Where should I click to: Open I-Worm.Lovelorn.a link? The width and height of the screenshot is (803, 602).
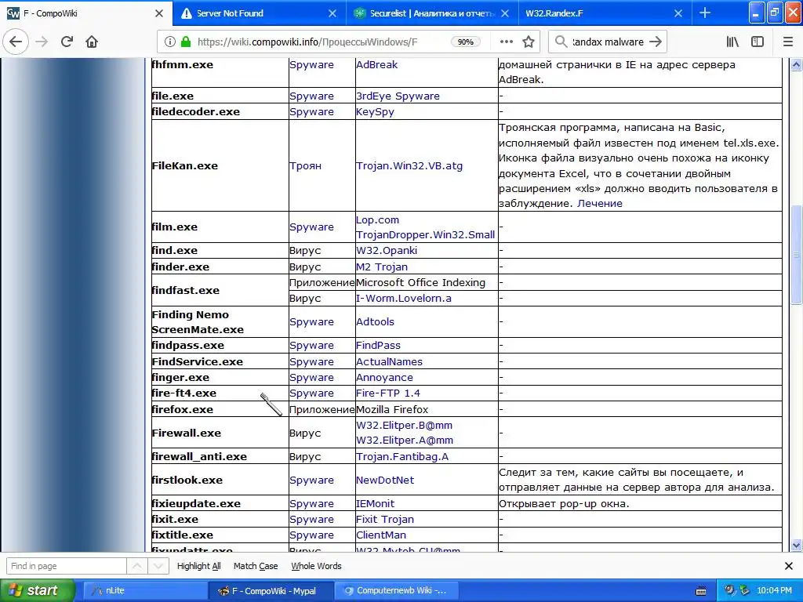404,298
